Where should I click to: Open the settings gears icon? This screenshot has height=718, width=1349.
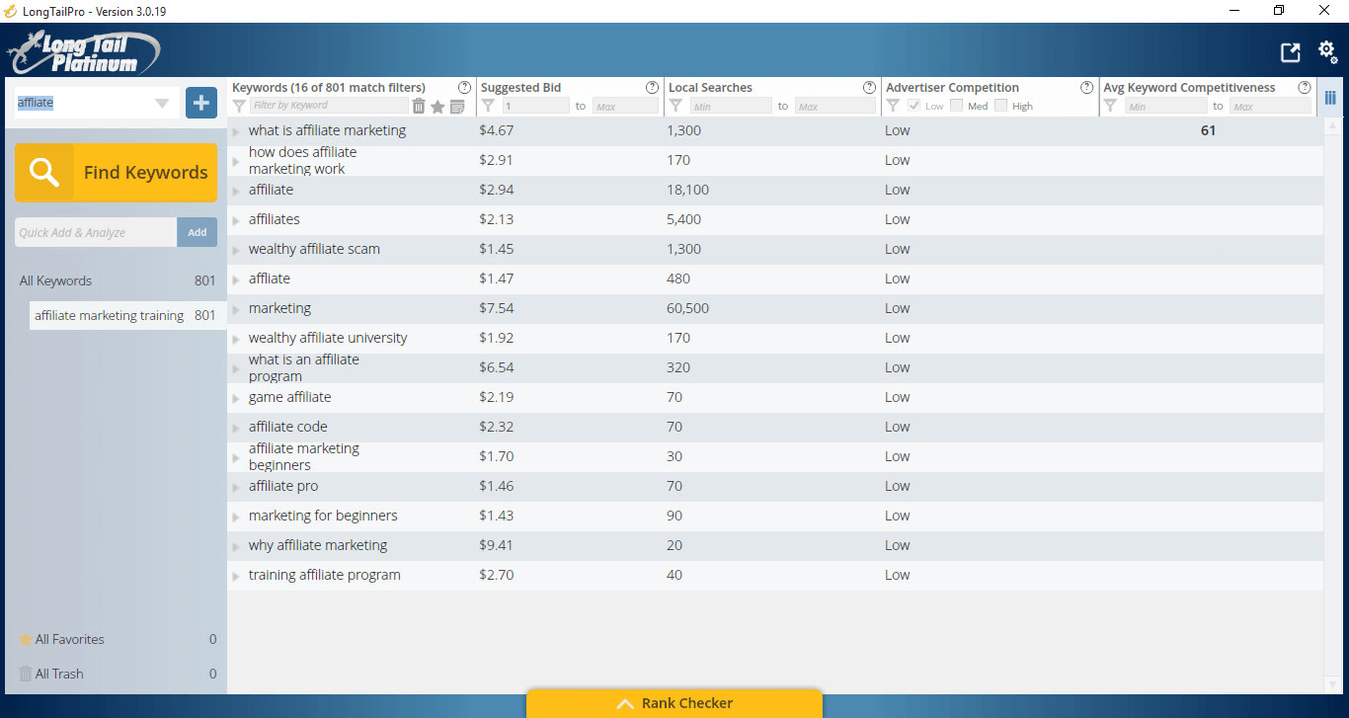1328,51
